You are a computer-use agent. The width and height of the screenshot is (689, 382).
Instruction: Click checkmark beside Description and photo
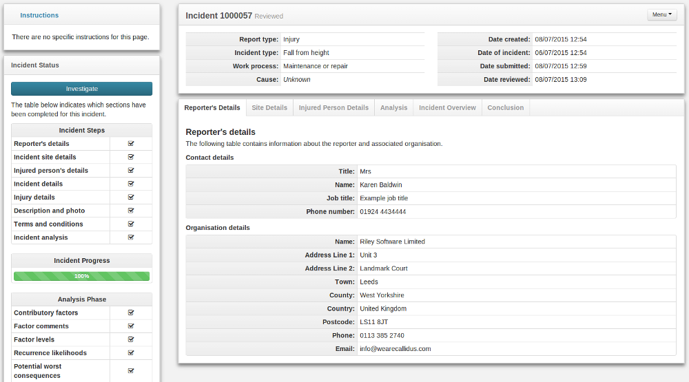tap(131, 211)
